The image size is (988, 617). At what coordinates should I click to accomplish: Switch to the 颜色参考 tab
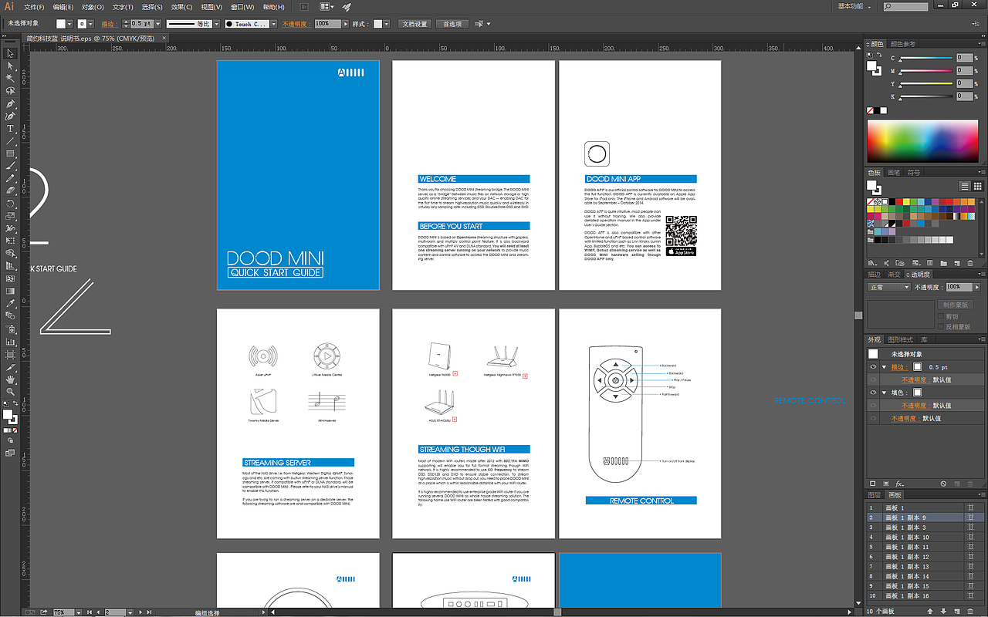(903, 44)
